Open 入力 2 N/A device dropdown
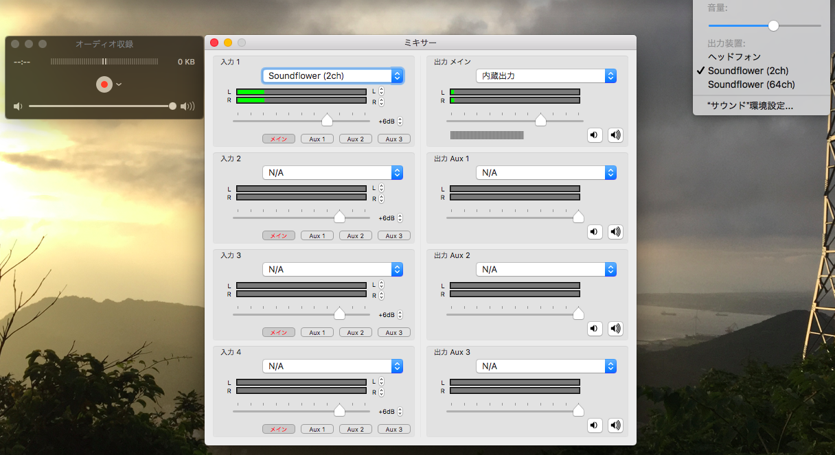This screenshot has width=835, height=455. point(332,172)
